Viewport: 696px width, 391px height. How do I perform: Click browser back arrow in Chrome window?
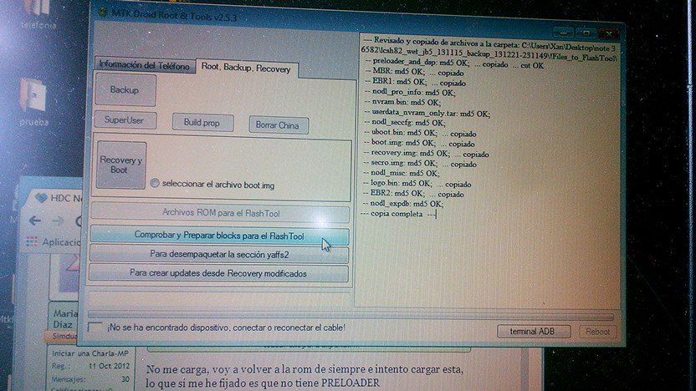pyautogui.click(x=35, y=221)
